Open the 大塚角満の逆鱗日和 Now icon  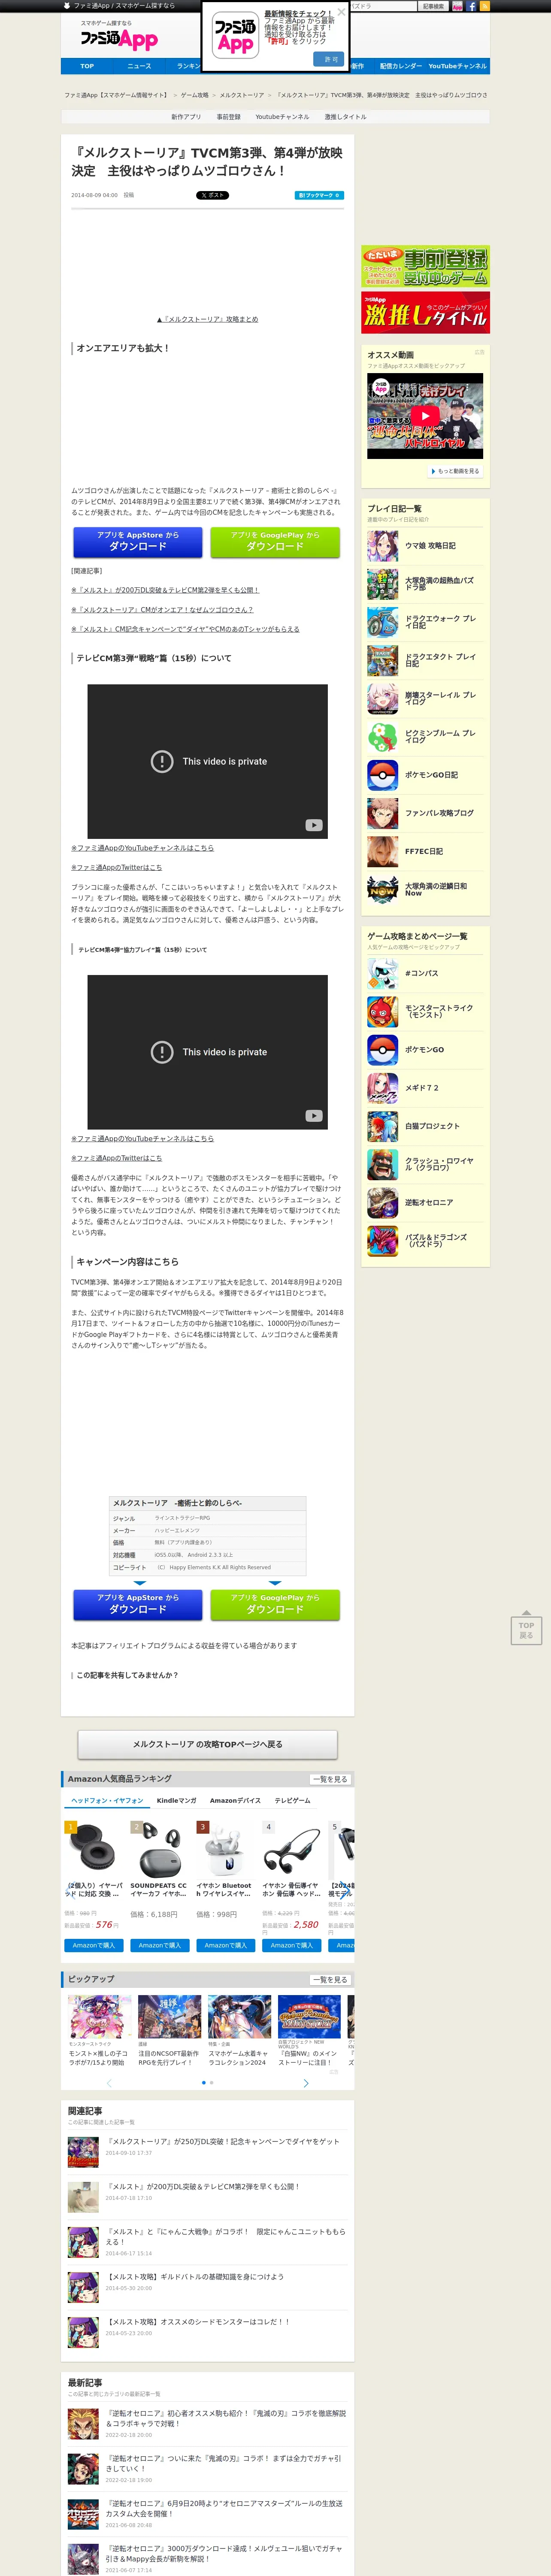click(382, 889)
